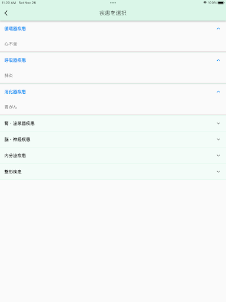This screenshot has width=226, height=302.
Task: Tap the 疾患を選択 page title
Action: (113, 13)
